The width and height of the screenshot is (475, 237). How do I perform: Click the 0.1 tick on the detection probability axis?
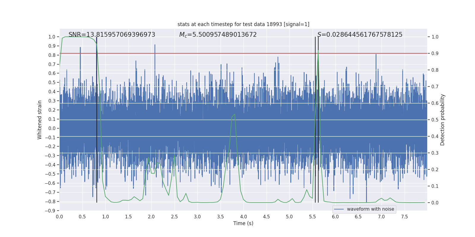pyautogui.click(x=435, y=186)
